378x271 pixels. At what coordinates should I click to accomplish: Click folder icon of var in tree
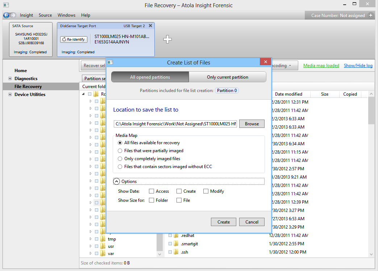(x=103, y=253)
